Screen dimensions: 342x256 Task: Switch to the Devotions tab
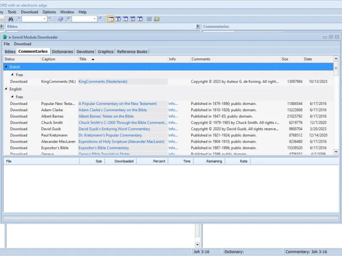85,52
